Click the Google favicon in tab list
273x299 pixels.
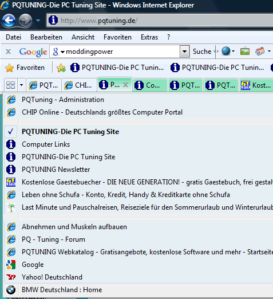11,265
